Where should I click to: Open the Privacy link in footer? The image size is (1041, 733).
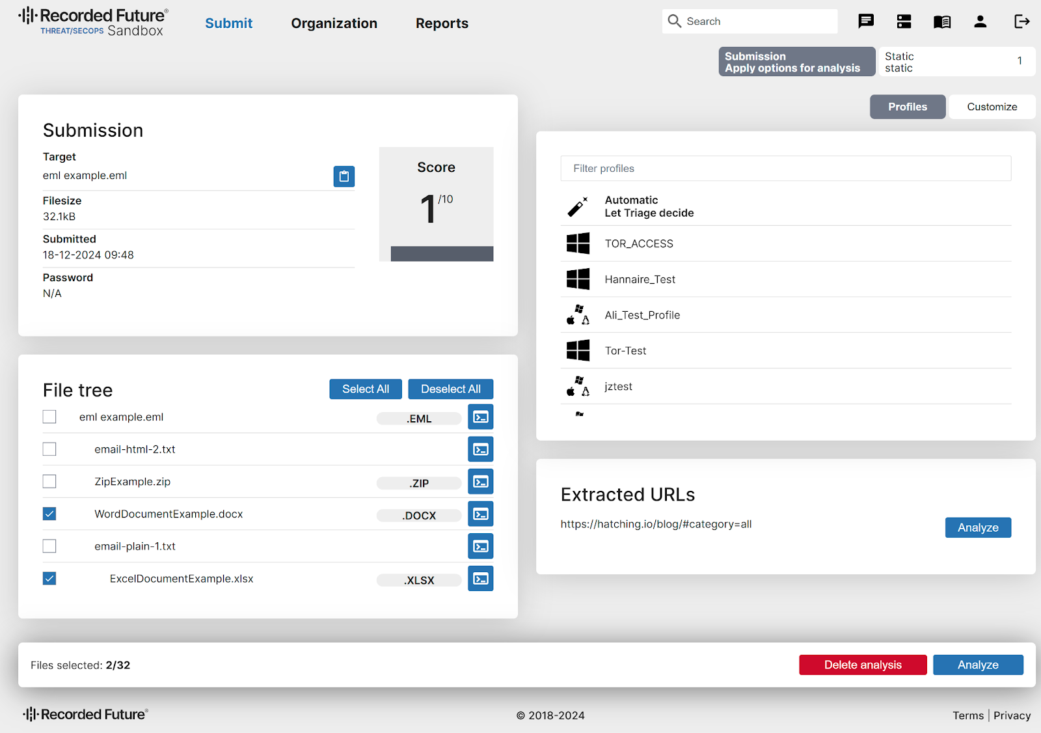[x=1012, y=715]
